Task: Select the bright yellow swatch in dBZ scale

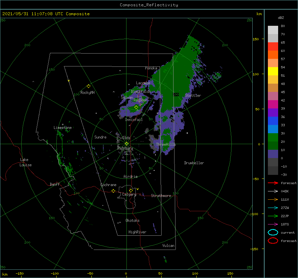Action: click(x=273, y=71)
